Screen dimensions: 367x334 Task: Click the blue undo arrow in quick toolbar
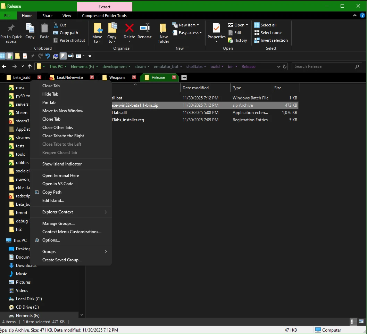48,56
